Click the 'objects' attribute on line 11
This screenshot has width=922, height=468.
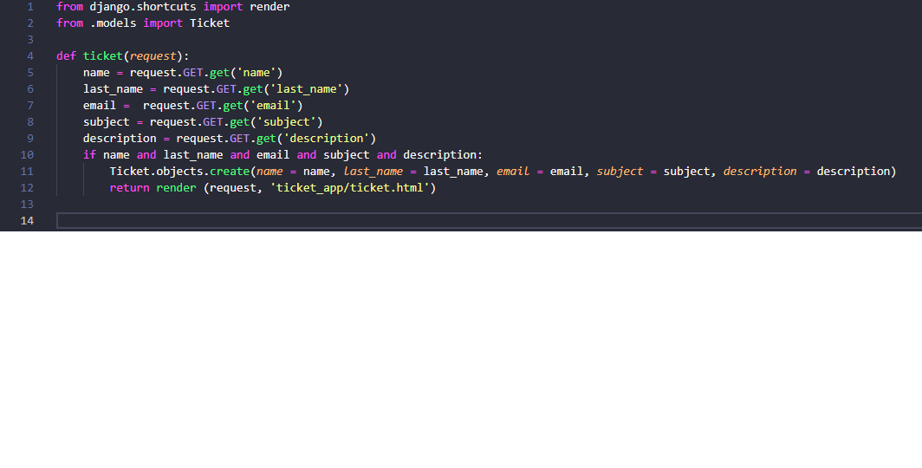[179, 172]
